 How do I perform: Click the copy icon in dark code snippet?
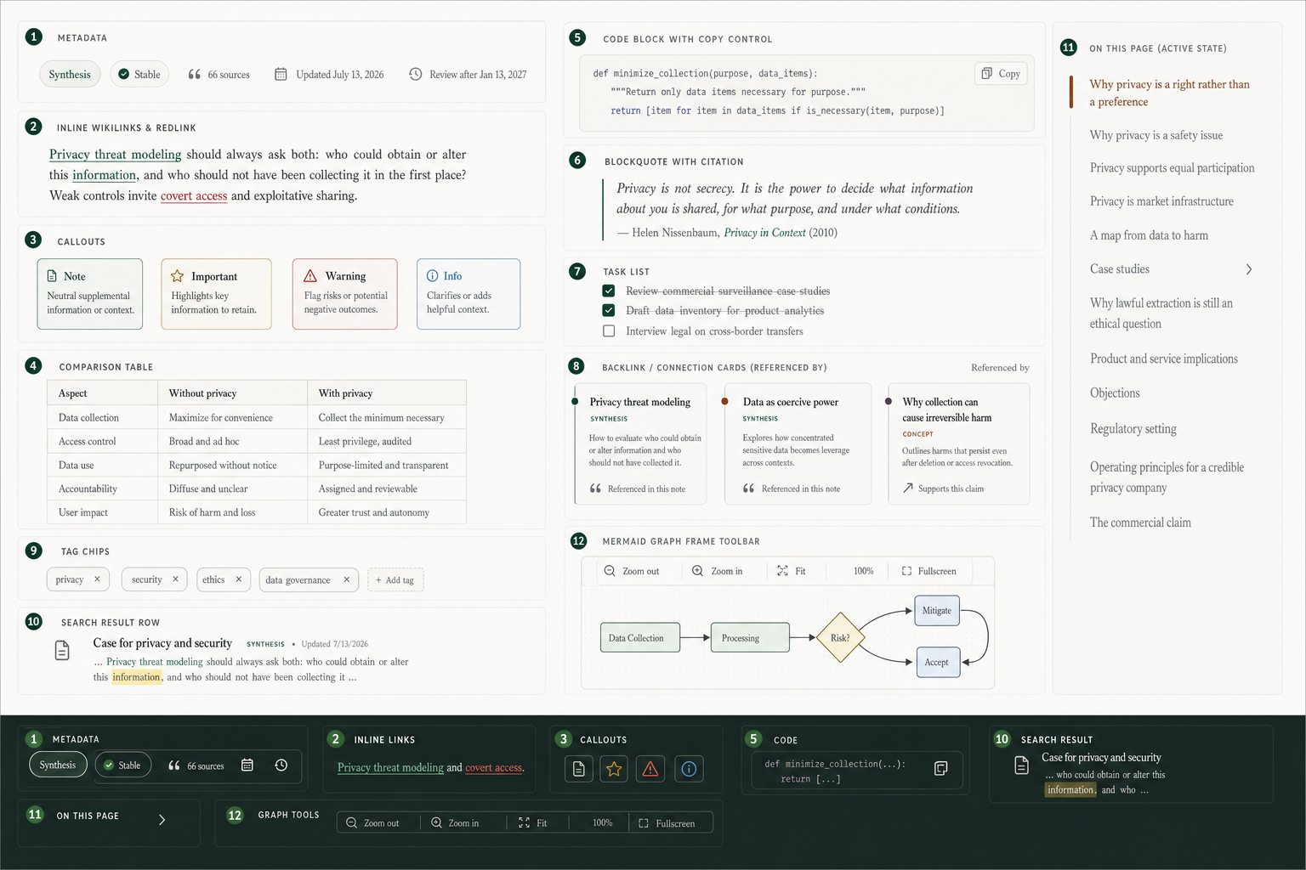point(940,768)
